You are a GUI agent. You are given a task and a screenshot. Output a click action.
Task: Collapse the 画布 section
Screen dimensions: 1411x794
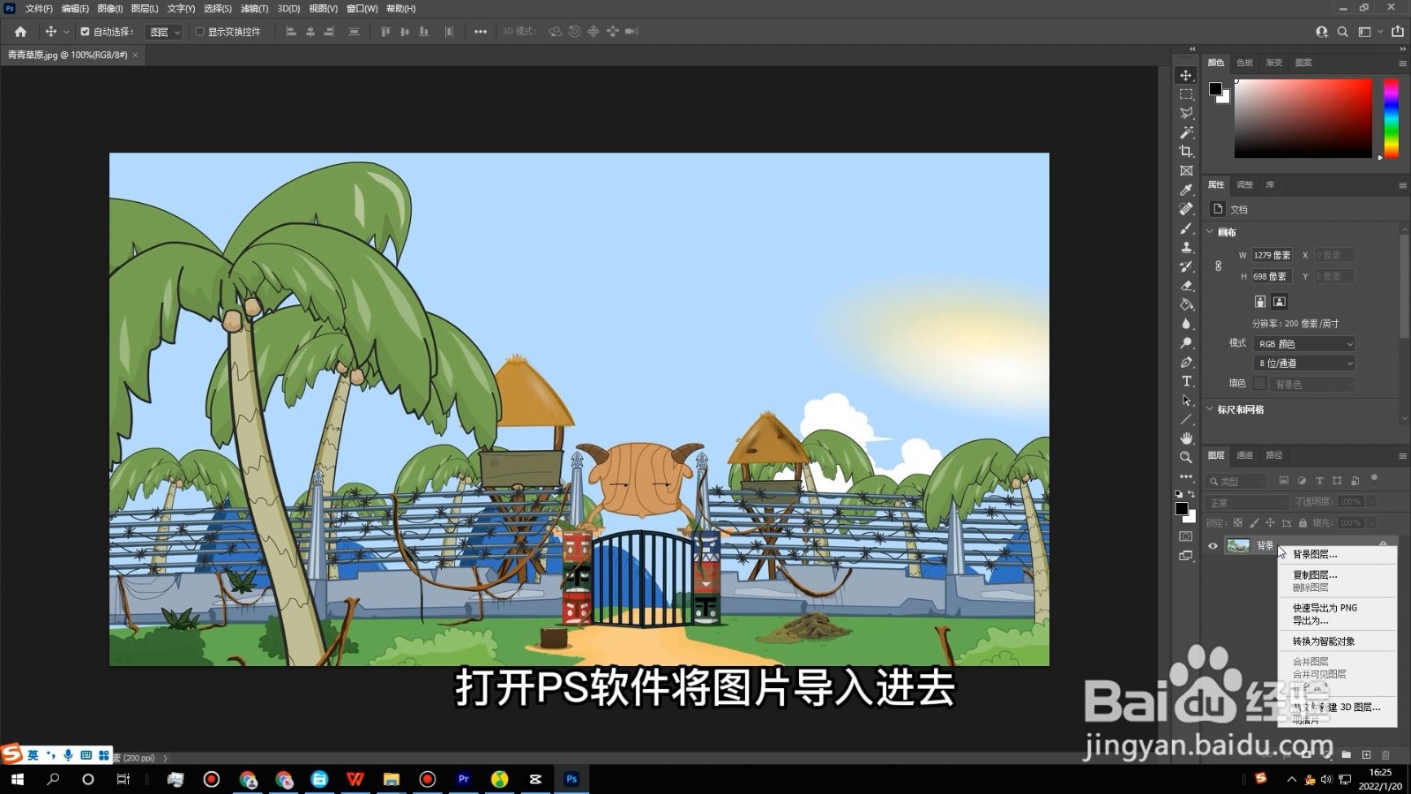click(x=1210, y=232)
